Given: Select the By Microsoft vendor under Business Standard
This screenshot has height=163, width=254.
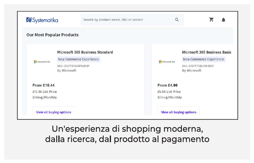Looking at the screenshot, I should coord(67,71).
